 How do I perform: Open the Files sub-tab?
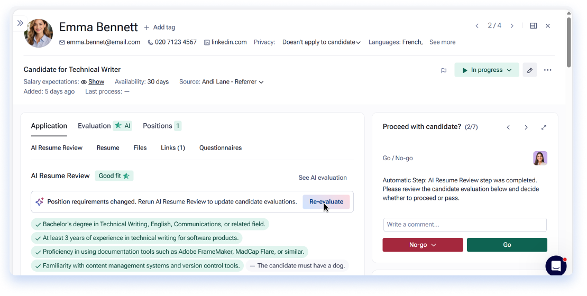[140, 148]
